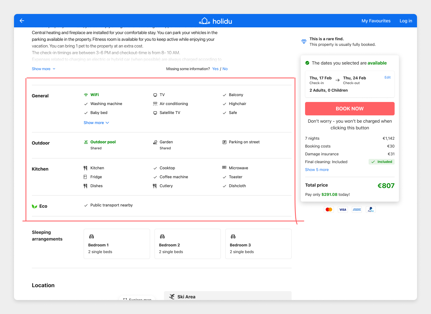Click the Booking costs row
This screenshot has height=314, width=431.
click(350, 146)
